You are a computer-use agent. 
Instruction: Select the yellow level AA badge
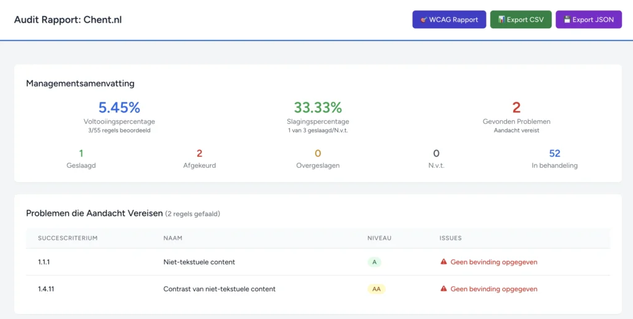click(376, 289)
